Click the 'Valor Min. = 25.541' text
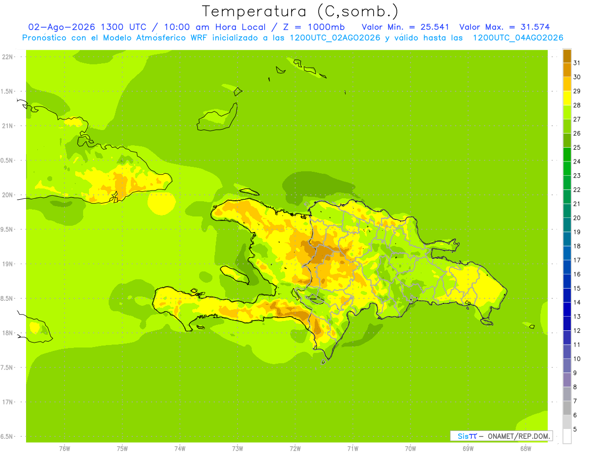The height and width of the screenshot is (455, 590). pyautogui.click(x=406, y=27)
